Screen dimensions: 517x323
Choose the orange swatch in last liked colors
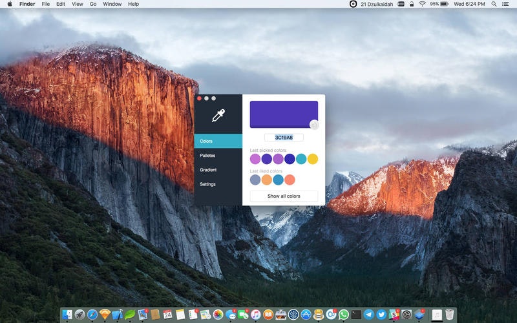click(267, 180)
